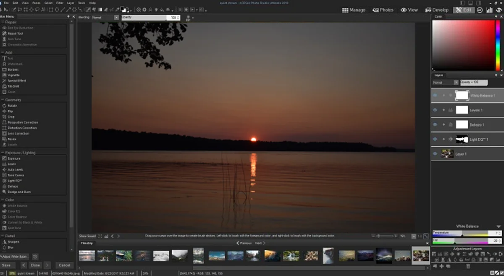Toggle visibility of Levels 1 layer

(x=435, y=110)
